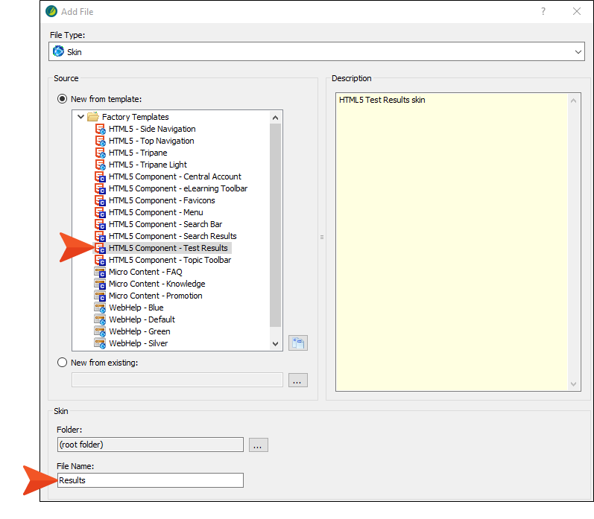This screenshot has width=594, height=519.
Task: Click the Flare logo in the title bar
Action: coord(51,11)
